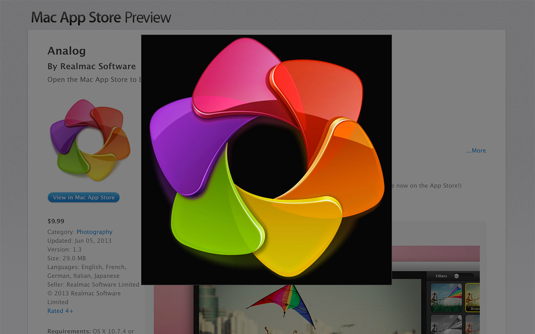Expand the description with ...More link
This screenshot has width=535, height=334.
tap(476, 151)
